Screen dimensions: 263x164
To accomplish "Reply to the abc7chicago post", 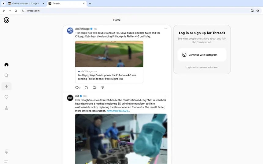I will pyautogui.click(x=86, y=88).
